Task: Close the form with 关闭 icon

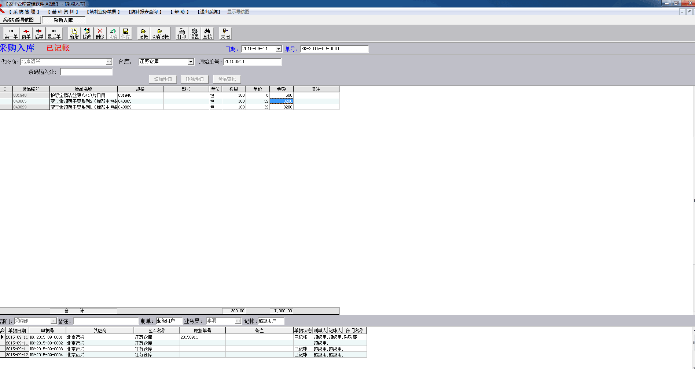Action: [225, 33]
